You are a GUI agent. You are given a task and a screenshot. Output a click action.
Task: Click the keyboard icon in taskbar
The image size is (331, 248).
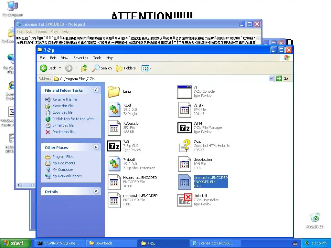tap(295, 243)
